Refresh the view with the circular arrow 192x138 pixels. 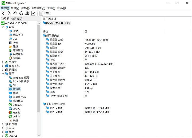pos(21,13)
